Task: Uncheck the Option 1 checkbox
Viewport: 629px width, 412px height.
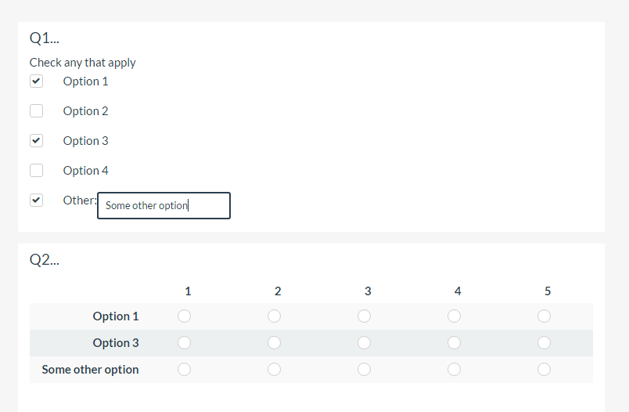Action: pyautogui.click(x=36, y=81)
